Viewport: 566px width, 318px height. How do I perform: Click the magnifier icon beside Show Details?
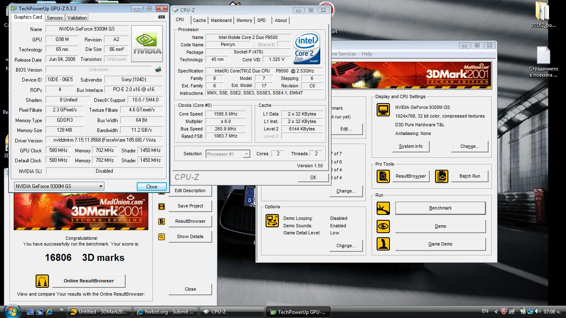tap(162, 237)
